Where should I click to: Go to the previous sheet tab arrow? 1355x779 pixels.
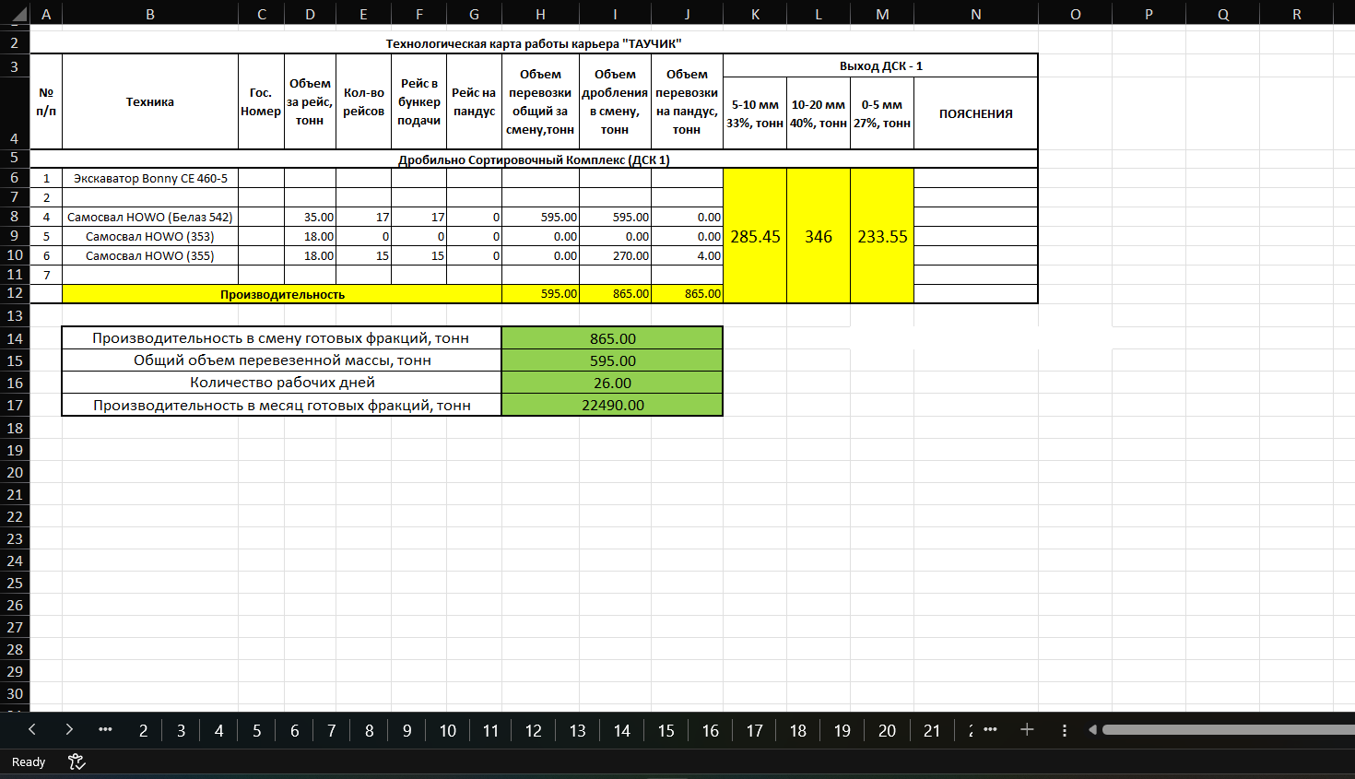coord(31,729)
